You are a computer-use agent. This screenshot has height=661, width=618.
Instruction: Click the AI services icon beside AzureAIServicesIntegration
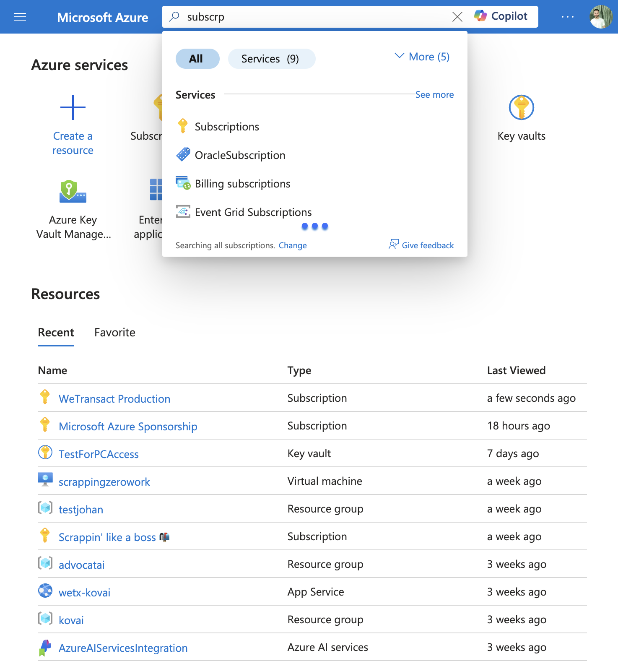point(45,648)
